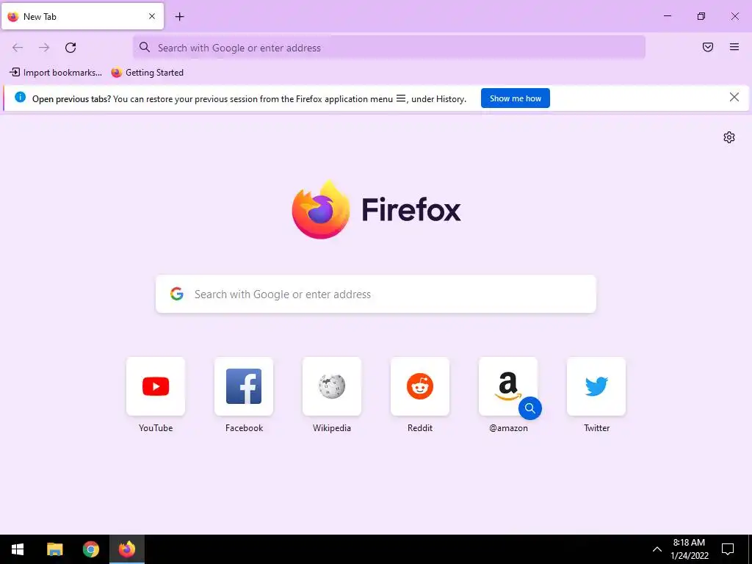Image resolution: width=752 pixels, height=564 pixels.
Task: Open a new tab with plus button
Action: (179, 17)
